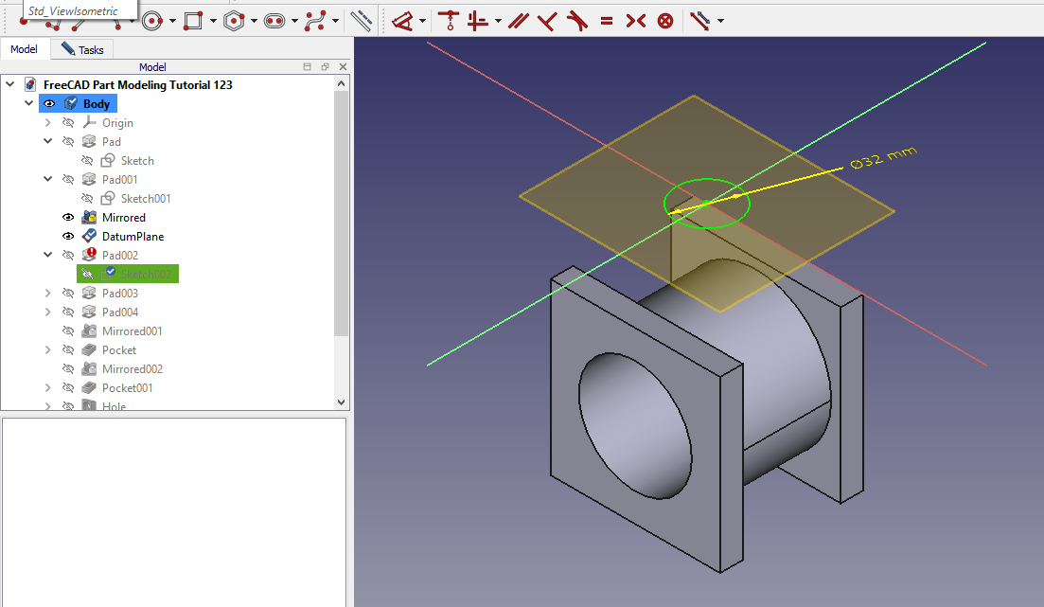Open the circle tool dropdown arrow
1044x607 pixels.
tap(172, 20)
